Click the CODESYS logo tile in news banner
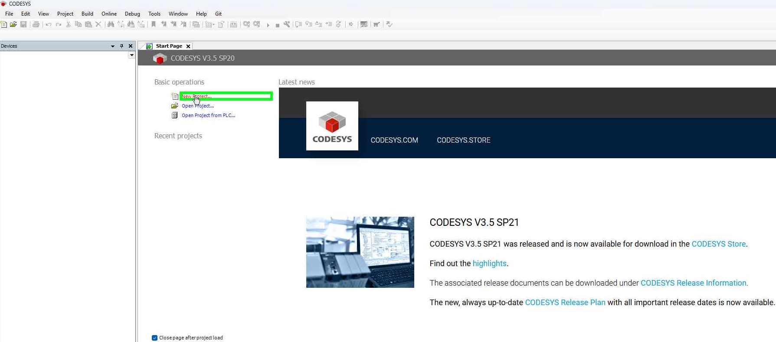 tap(332, 126)
